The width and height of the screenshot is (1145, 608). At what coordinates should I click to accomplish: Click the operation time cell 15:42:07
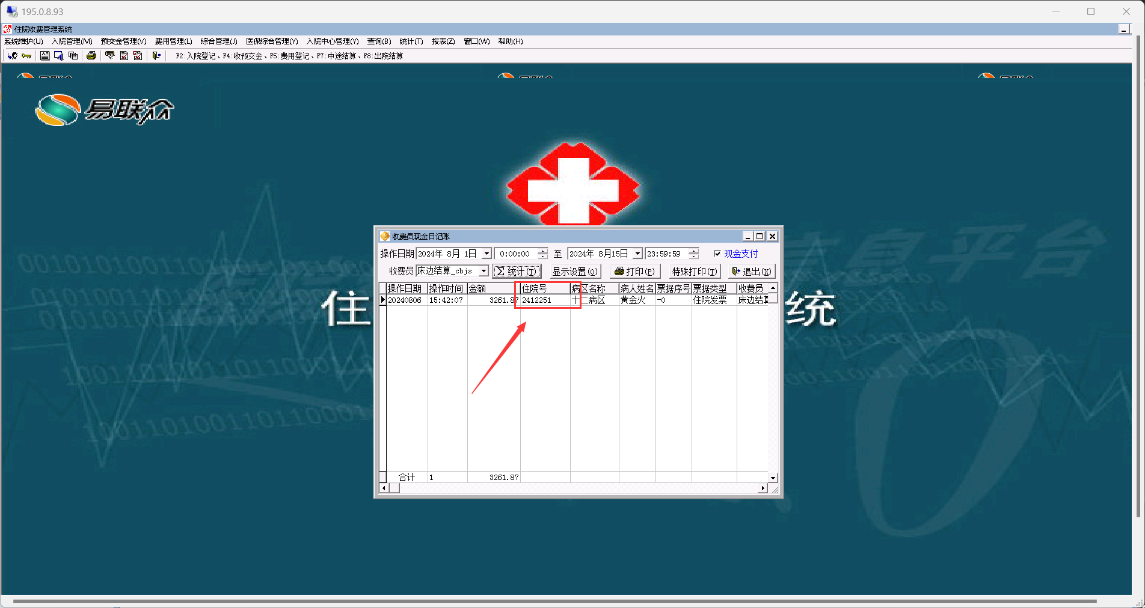click(x=447, y=300)
